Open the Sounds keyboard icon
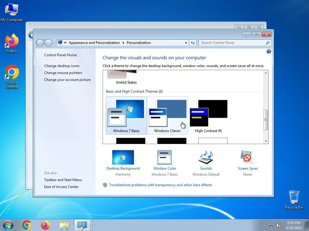Image resolution: width=309 pixels, height=231 pixels. click(206, 157)
